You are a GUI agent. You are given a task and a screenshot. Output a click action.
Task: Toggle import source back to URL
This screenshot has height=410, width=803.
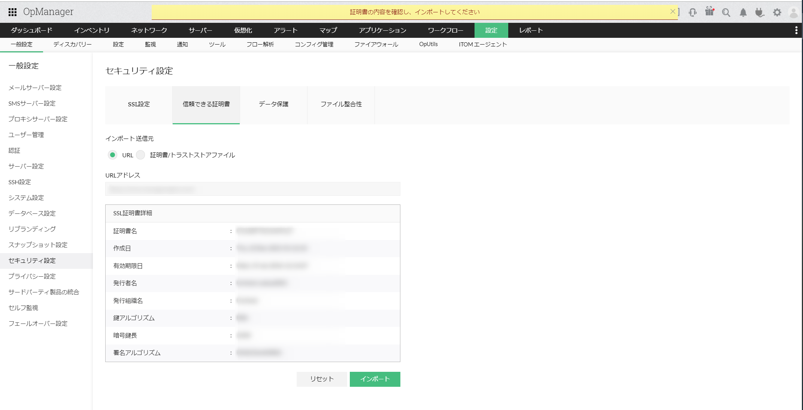click(112, 155)
